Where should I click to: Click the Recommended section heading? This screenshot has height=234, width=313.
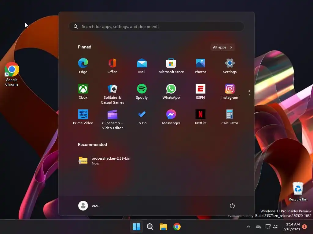[92, 144]
